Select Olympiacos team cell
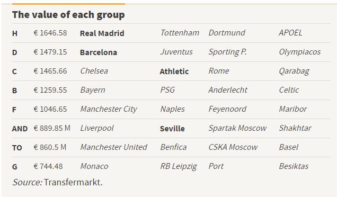The image size is (337, 197). pos(299,52)
